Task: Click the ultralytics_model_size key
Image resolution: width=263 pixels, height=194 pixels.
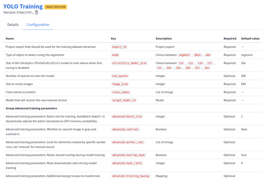Action: (x=129, y=63)
